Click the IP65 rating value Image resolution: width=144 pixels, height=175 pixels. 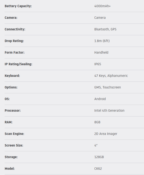pyautogui.click(x=98, y=64)
